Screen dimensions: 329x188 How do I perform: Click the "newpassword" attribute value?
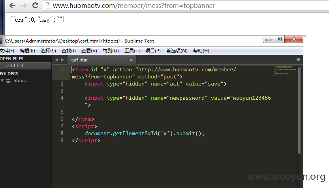[187, 98]
